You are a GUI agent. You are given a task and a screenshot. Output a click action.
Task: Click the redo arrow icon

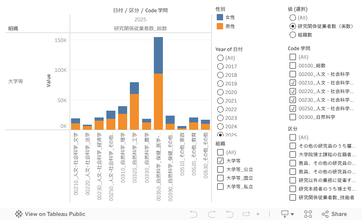[x=211, y=214]
